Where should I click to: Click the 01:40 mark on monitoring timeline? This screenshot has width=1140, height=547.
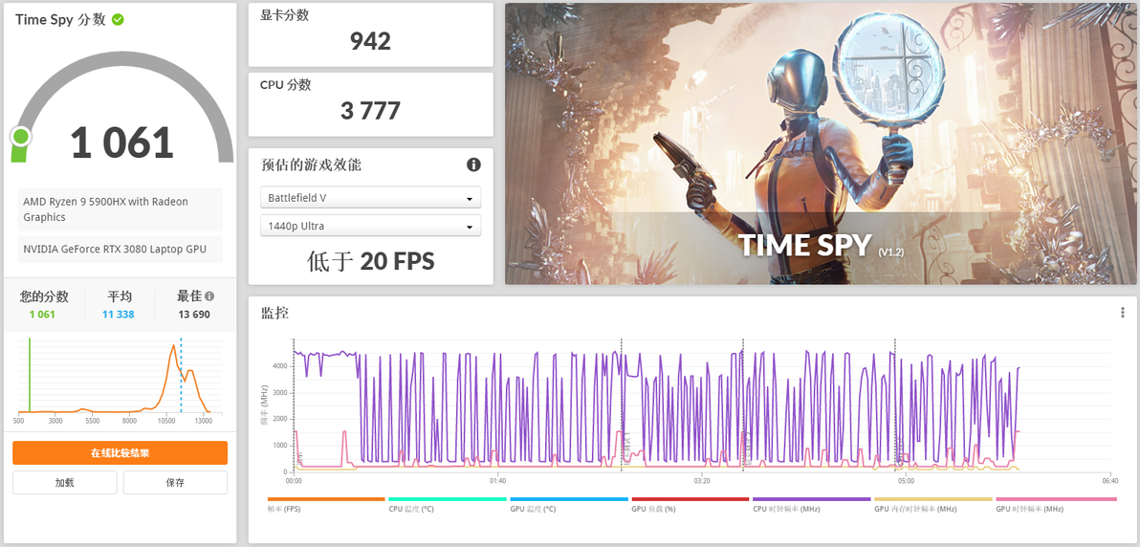tap(497, 481)
